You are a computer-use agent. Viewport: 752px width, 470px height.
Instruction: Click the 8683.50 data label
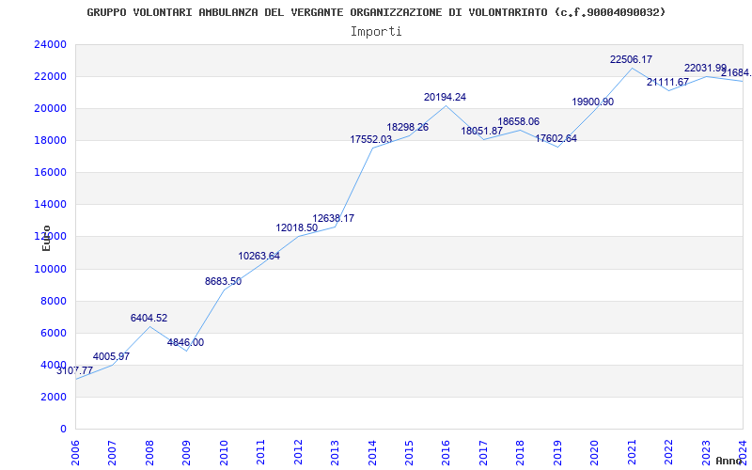pyautogui.click(x=223, y=281)
